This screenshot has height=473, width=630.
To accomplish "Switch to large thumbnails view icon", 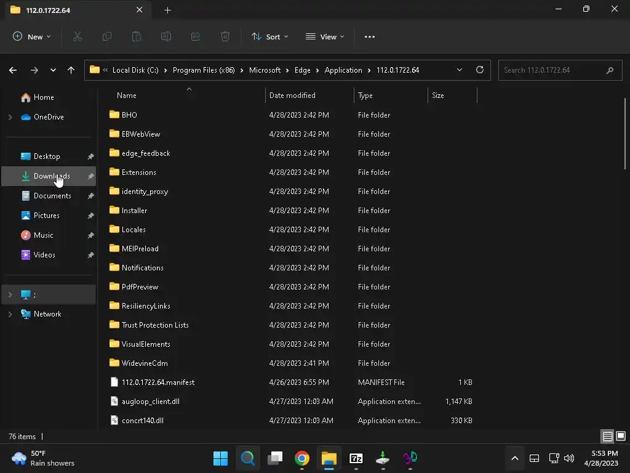I will point(621,436).
